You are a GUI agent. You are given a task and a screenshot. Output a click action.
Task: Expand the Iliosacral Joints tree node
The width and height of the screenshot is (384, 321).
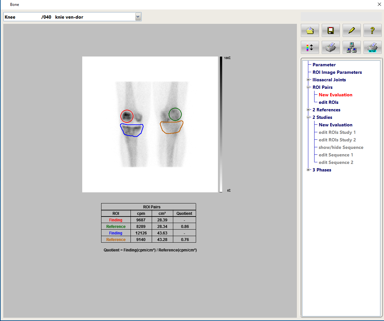(308, 80)
